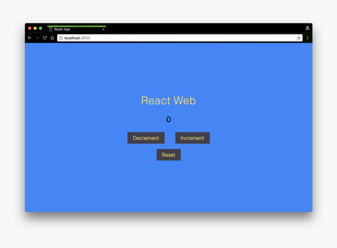This screenshot has height=248, width=337.
Task: Reload the localhost:3000 page
Action: click(45, 38)
